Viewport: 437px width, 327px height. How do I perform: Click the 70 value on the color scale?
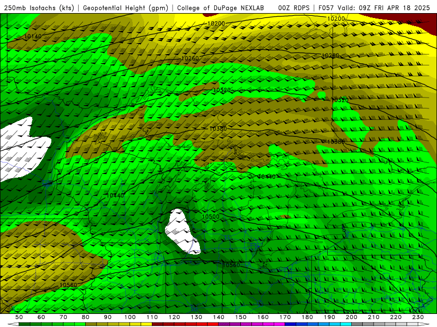[63, 317]
